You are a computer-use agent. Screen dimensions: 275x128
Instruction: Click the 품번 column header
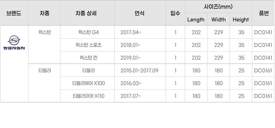[263, 13]
